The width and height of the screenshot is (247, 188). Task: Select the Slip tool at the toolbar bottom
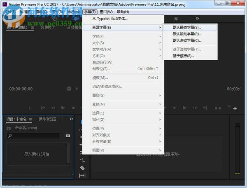click(82, 175)
